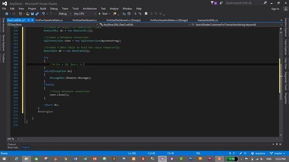The image size is (289, 162).
Task: Click the Save file icon
Action: click(33, 14)
